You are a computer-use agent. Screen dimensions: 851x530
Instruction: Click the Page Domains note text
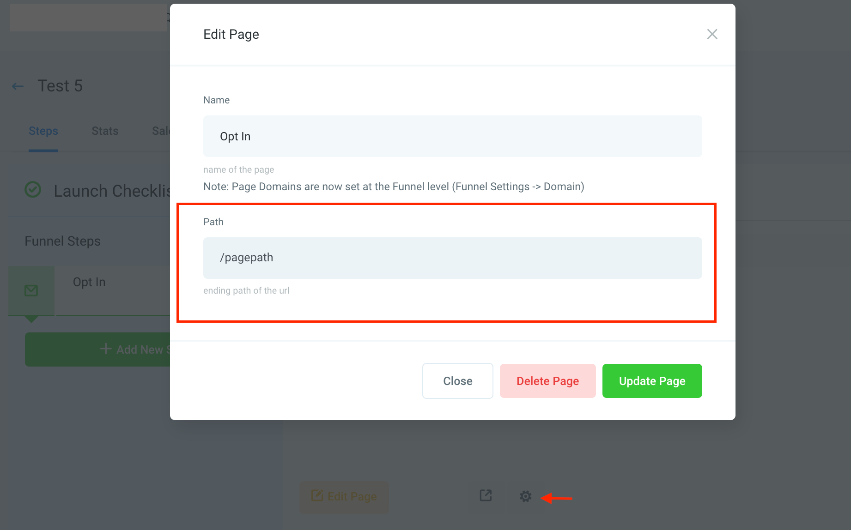click(394, 187)
